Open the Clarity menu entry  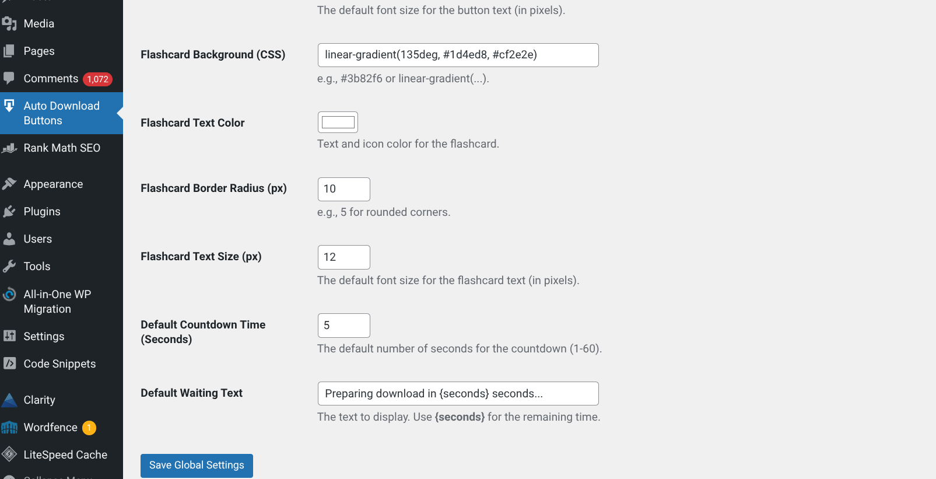point(39,400)
